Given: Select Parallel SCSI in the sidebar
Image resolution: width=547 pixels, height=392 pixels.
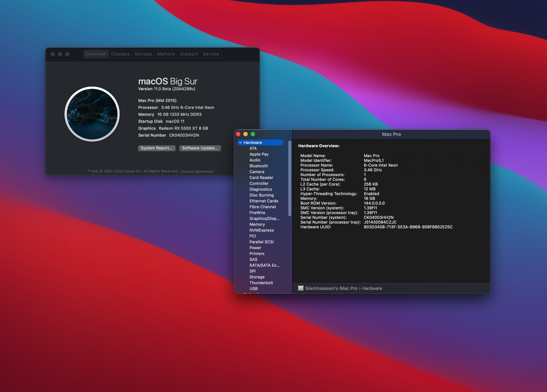Looking at the screenshot, I should 261,242.
